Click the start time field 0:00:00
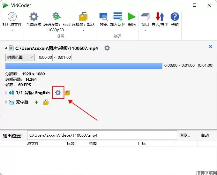 point(45,57)
